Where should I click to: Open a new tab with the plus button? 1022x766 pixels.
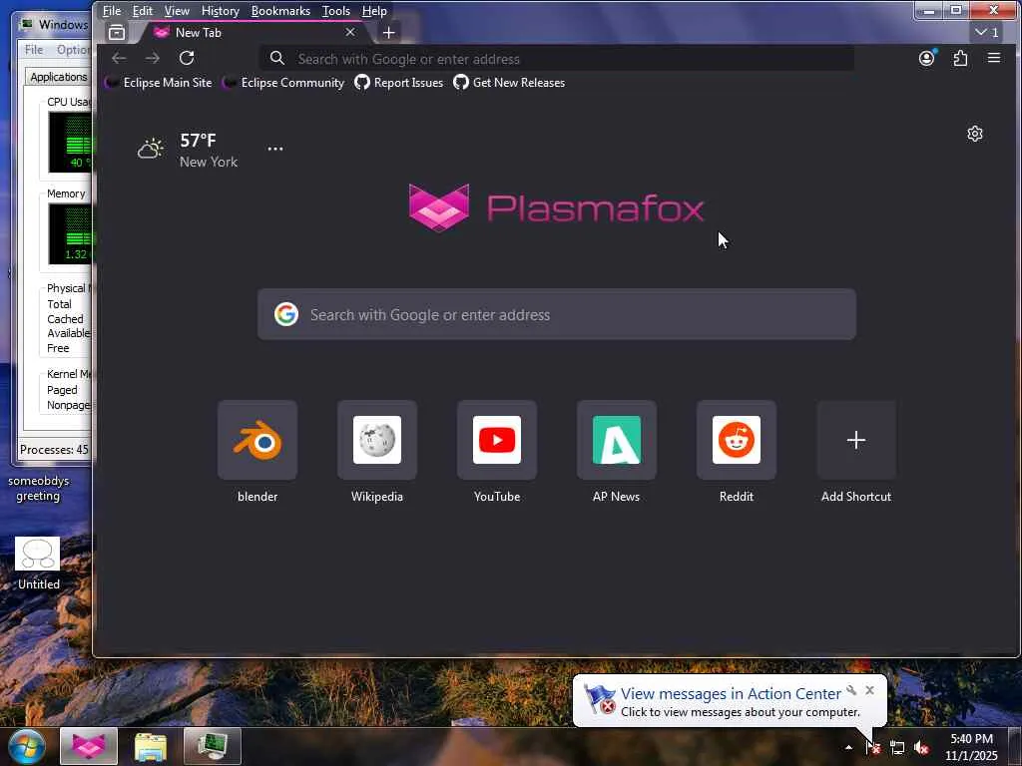(x=388, y=32)
